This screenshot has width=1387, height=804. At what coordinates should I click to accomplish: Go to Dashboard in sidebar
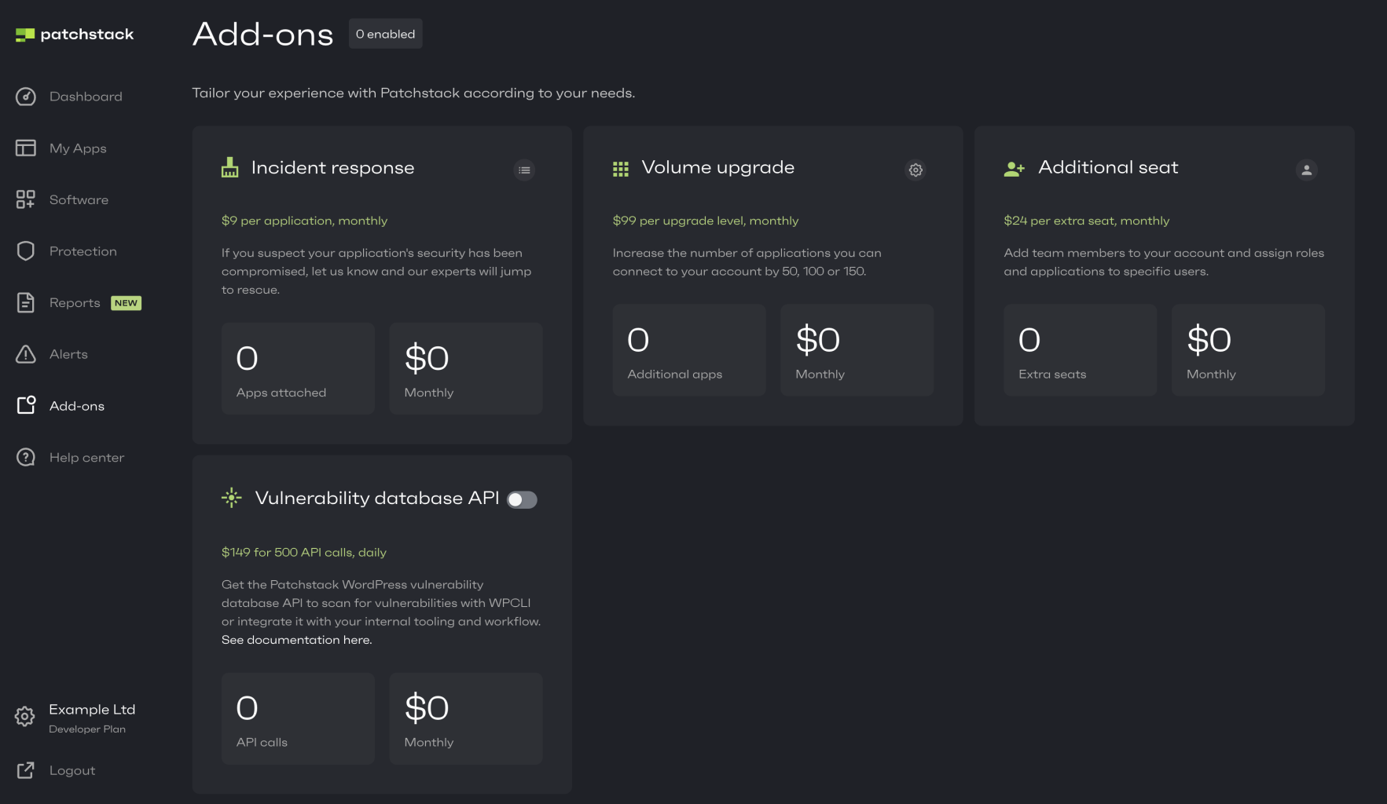86,97
